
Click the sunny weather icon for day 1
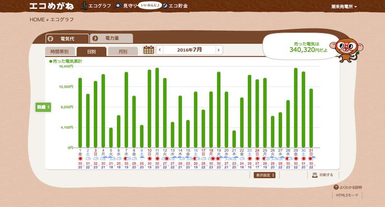click(x=80, y=159)
